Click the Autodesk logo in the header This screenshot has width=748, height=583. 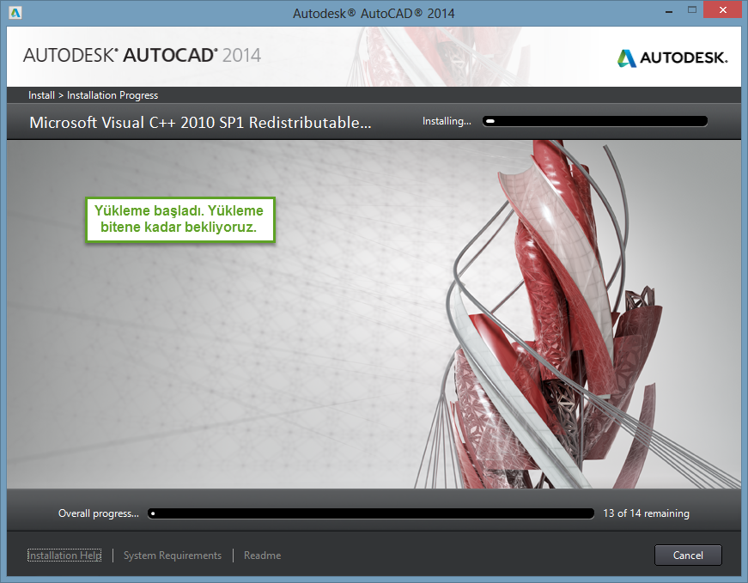point(672,58)
